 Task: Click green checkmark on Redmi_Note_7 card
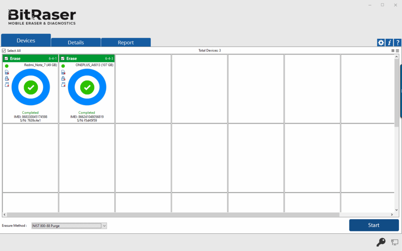(x=31, y=87)
